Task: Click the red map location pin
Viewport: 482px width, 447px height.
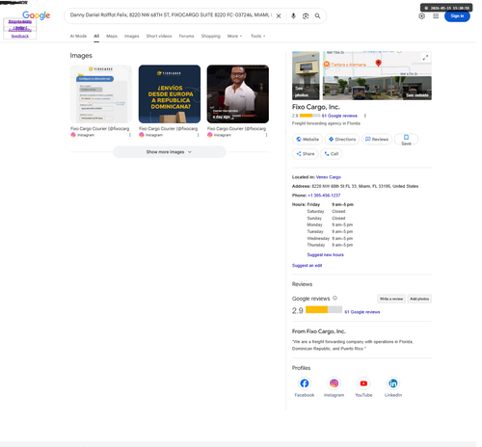Action: tap(379, 63)
